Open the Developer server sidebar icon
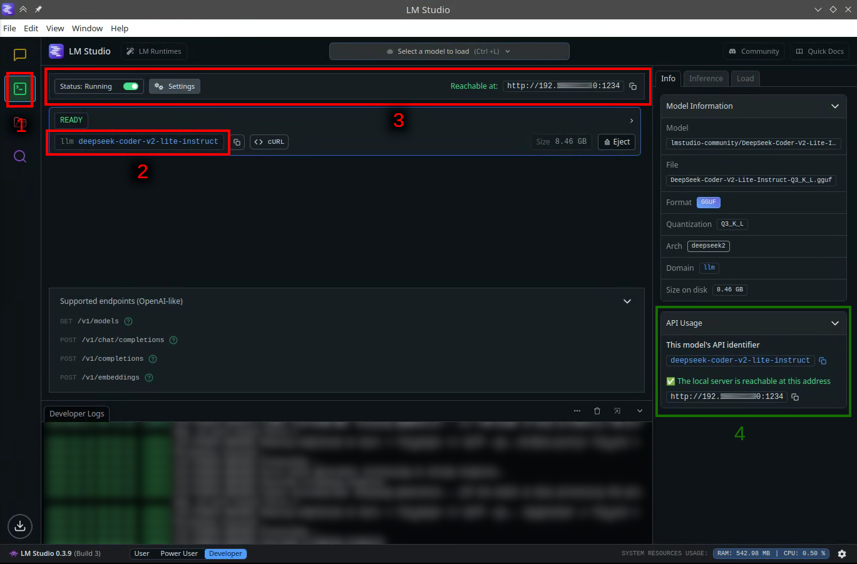857x564 pixels. coord(20,89)
